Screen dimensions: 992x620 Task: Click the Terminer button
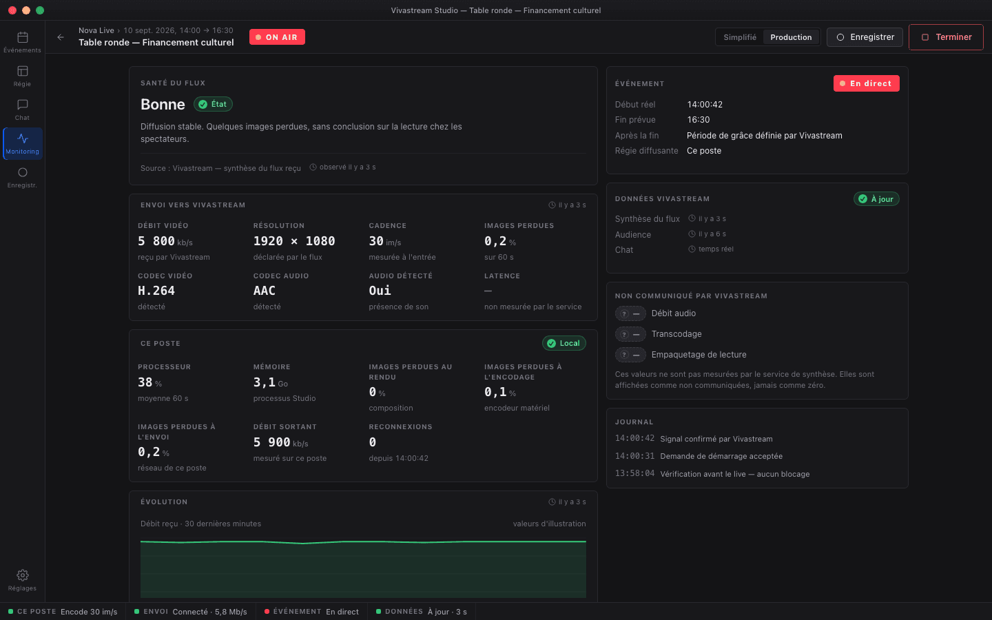pos(946,37)
